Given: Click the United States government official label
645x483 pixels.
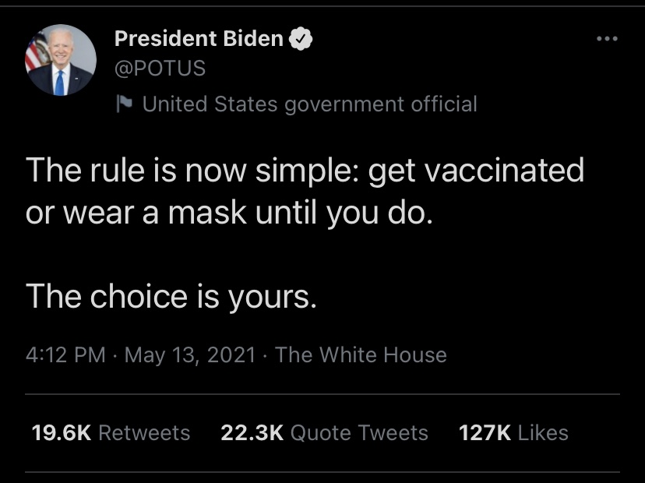Looking at the screenshot, I should pos(309,104).
